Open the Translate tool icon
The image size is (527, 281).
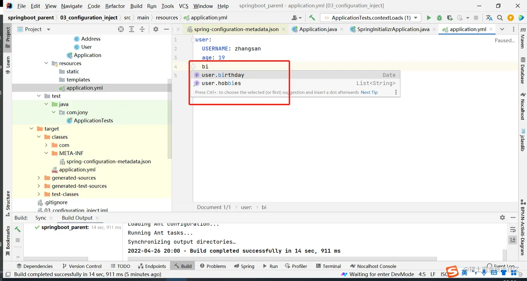click(489, 18)
